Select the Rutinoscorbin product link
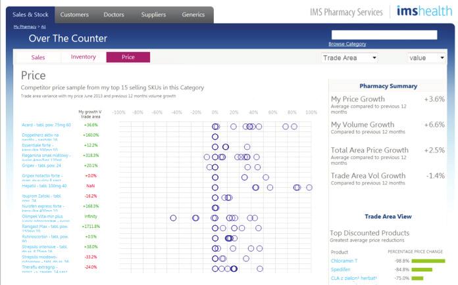Image resolution: width=458 pixels, height=285 pixels. (x=45, y=238)
